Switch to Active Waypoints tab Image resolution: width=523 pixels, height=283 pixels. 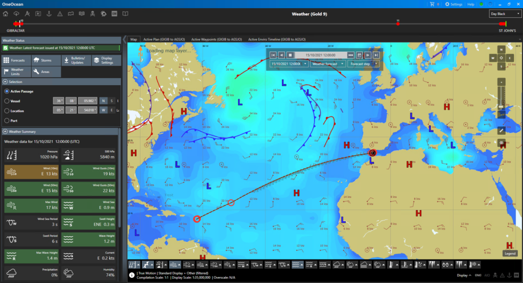point(217,39)
